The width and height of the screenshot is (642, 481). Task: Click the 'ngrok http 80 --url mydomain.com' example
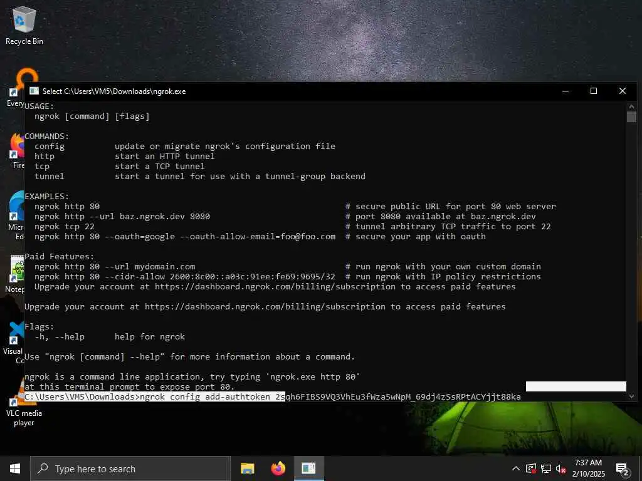tap(115, 267)
